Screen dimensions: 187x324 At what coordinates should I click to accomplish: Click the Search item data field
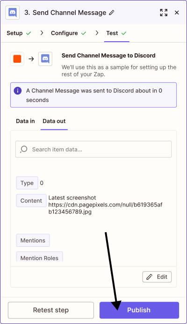click(x=93, y=149)
